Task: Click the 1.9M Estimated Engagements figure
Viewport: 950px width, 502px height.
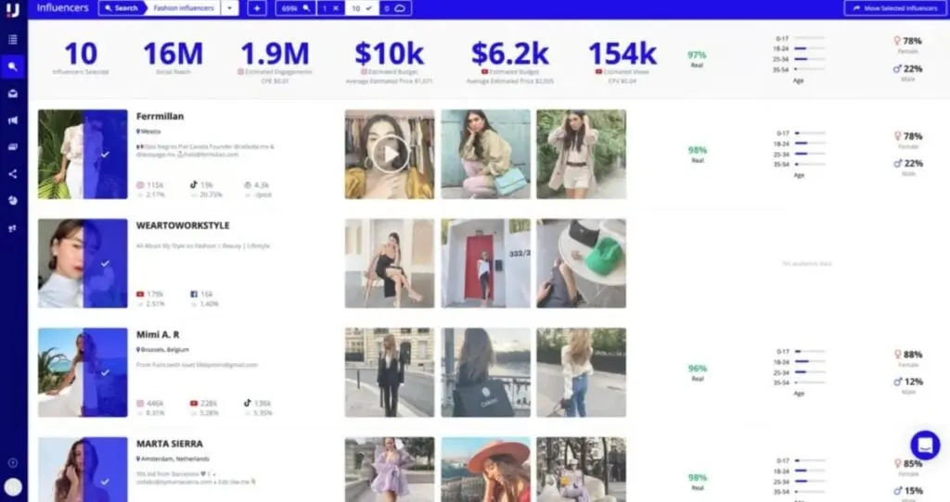Action: (275, 54)
